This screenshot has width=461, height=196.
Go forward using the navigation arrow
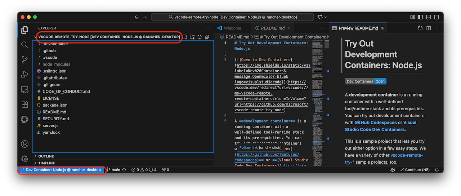144,17
